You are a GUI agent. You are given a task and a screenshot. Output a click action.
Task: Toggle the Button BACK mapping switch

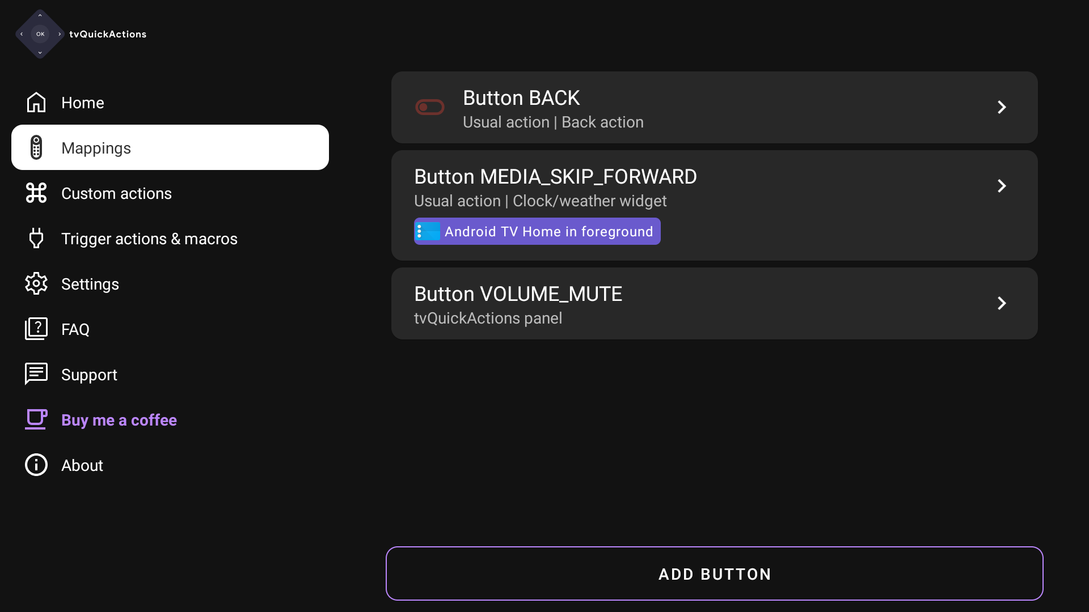point(430,107)
